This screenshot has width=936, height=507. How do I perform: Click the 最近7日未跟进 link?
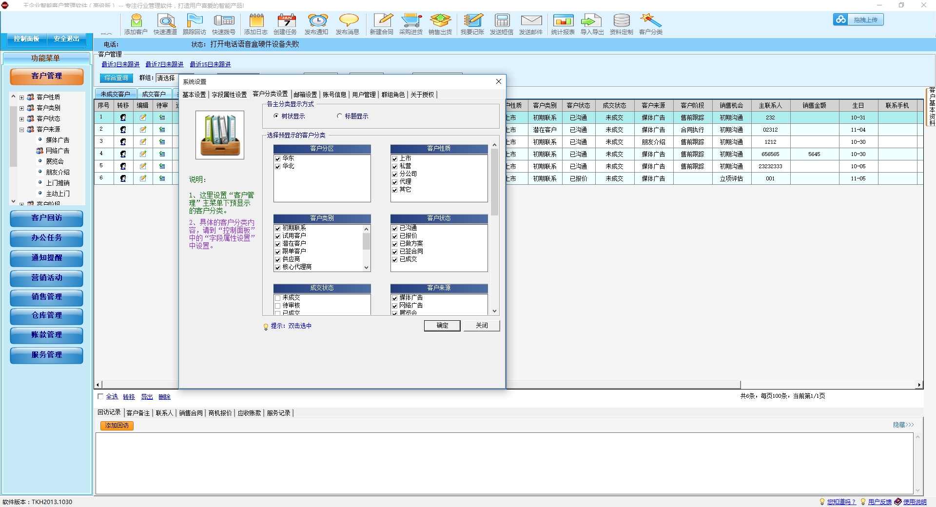point(164,64)
